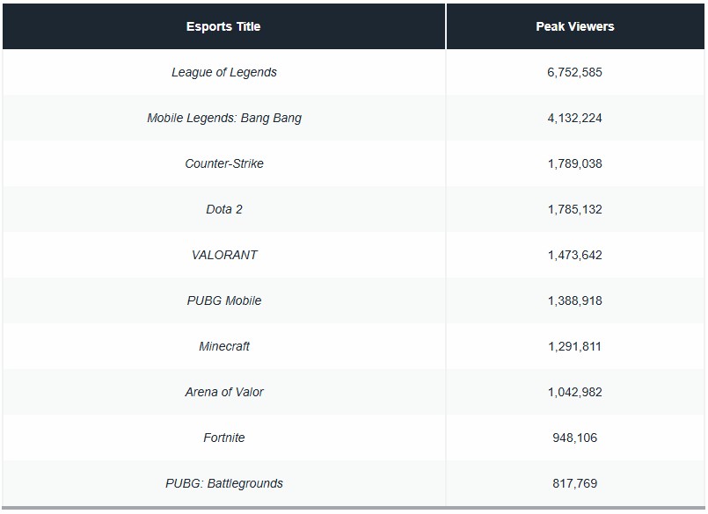Click the 6,752,585 peak viewers value
708x514 pixels.
click(575, 72)
